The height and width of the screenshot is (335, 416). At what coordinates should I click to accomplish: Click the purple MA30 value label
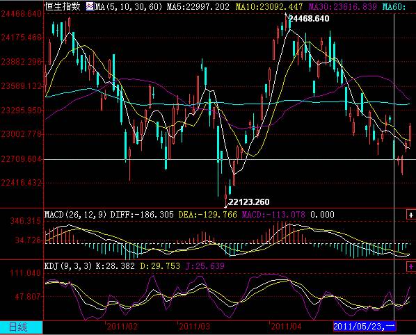342,7
